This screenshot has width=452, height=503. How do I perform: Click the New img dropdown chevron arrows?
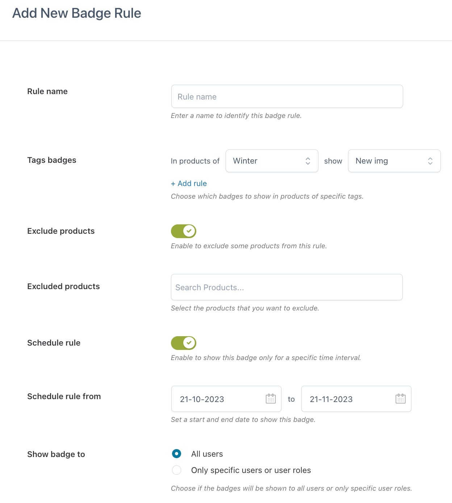coord(430,161)
